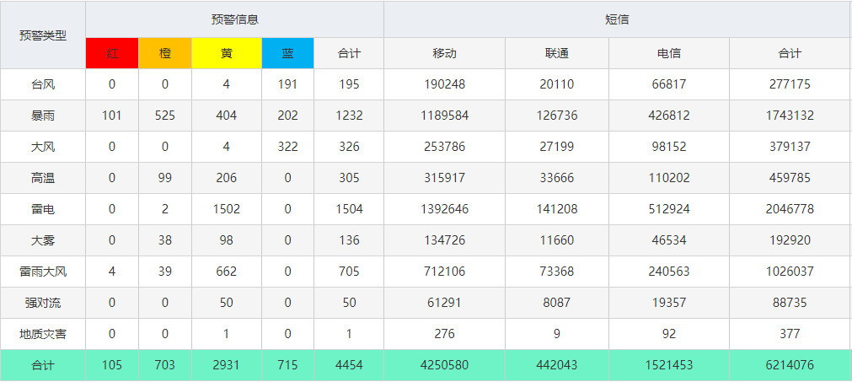Click the 移动 grand total 4250580
The width and height of the screenshot is (852, 382).
(x=444, y=365)
